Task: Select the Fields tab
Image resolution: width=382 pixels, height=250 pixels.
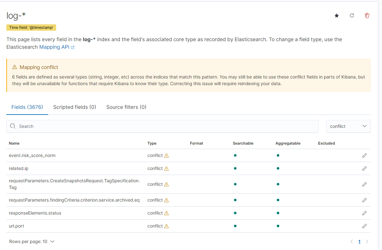Action: coord(27,107)
